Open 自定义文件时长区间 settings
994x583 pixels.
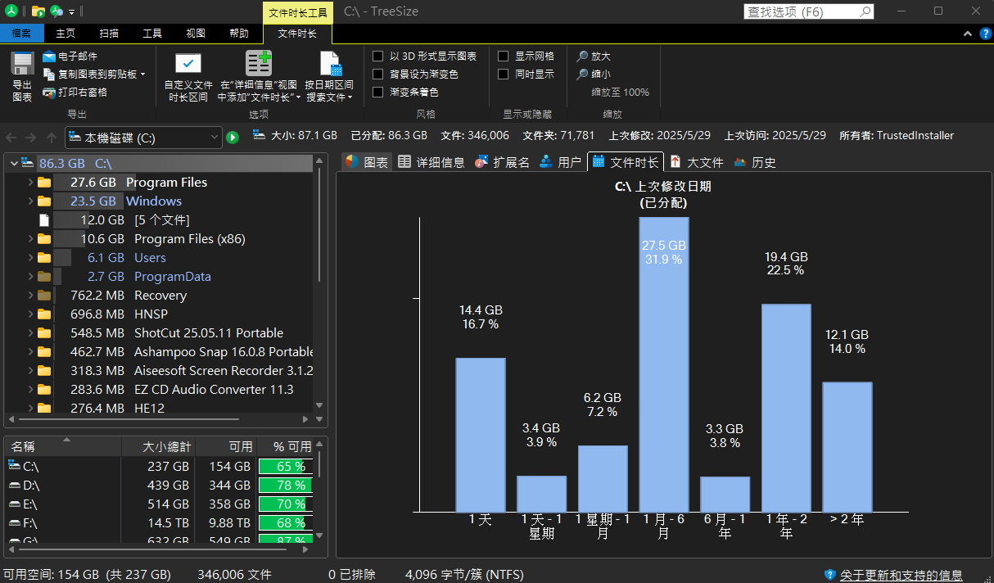point(188,78)
